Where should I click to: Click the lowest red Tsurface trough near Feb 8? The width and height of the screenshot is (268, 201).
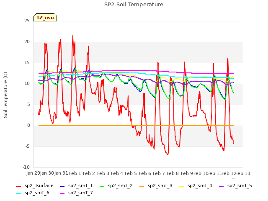[x=167, y=155]
